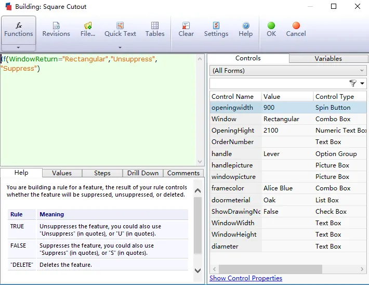
Task: Click the controls filter text field
Action: click(x=278, y=84)
